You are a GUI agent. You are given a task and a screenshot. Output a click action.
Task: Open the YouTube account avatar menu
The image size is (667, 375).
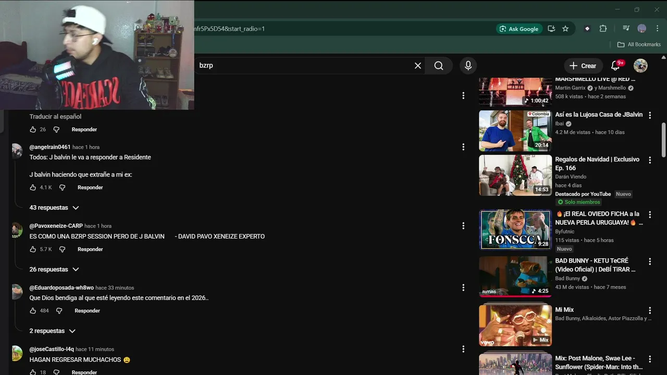(640, 66)
